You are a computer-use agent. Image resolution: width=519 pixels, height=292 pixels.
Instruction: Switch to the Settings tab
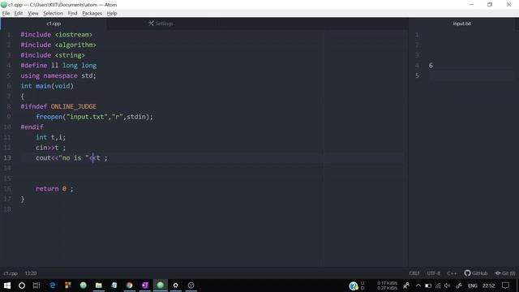(161, 24)
